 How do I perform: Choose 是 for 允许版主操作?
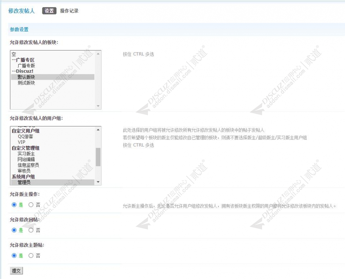tap(14, 205)
